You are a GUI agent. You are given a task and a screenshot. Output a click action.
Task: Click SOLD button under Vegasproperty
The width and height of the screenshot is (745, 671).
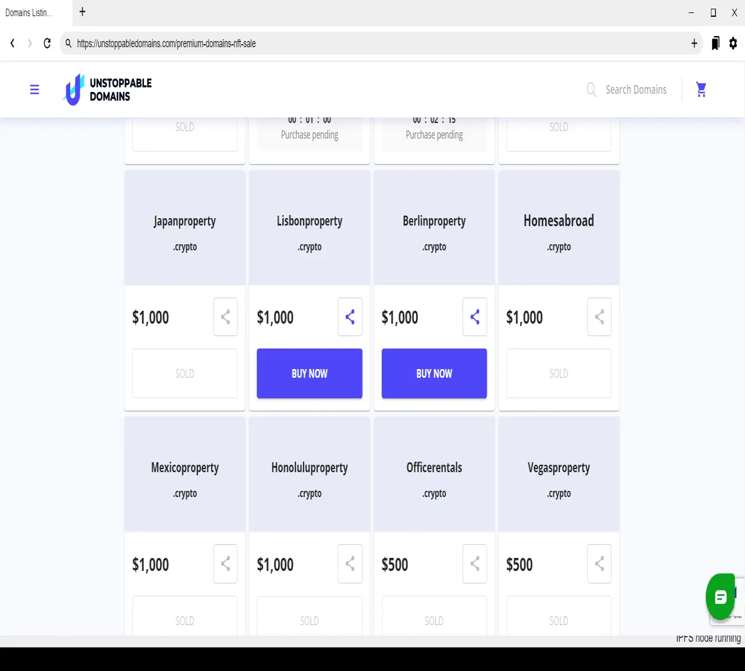click(559, 616)
